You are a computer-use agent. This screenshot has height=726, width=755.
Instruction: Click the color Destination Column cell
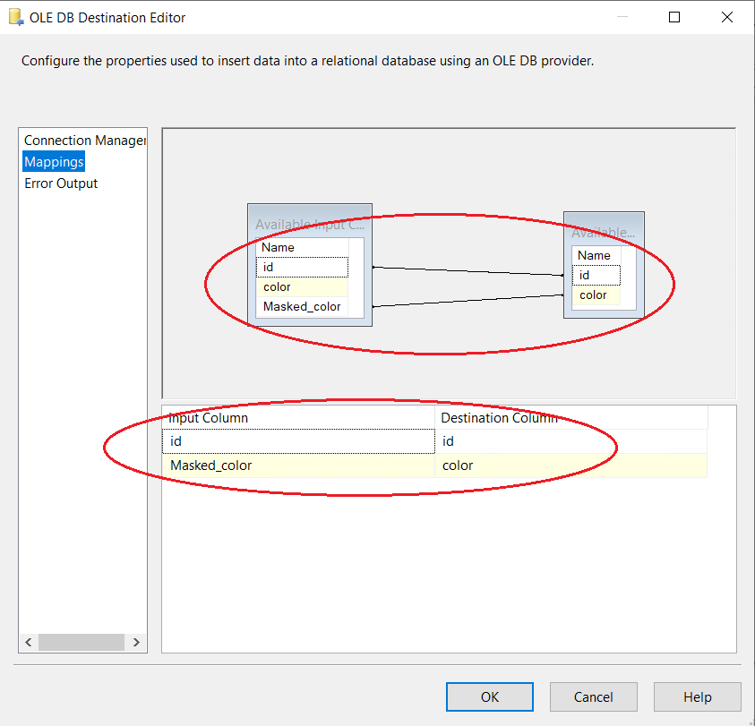pyautogui.click(x=571, y=465)
